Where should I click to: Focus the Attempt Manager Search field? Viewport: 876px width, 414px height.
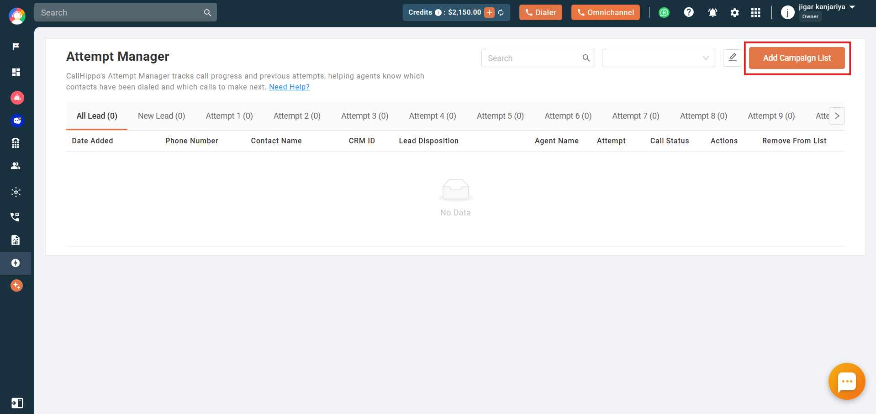pyautogui.click(x=538, y=58)
